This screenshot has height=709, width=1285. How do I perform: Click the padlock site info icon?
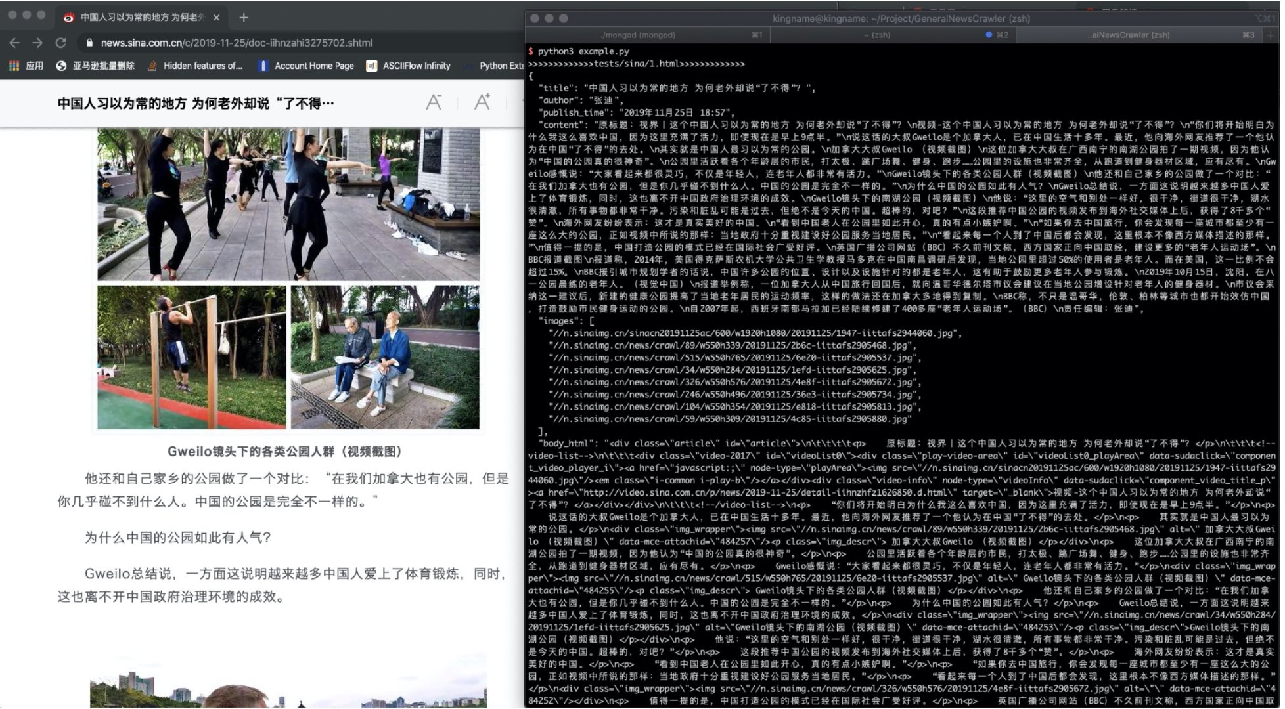tap(89, 43)
